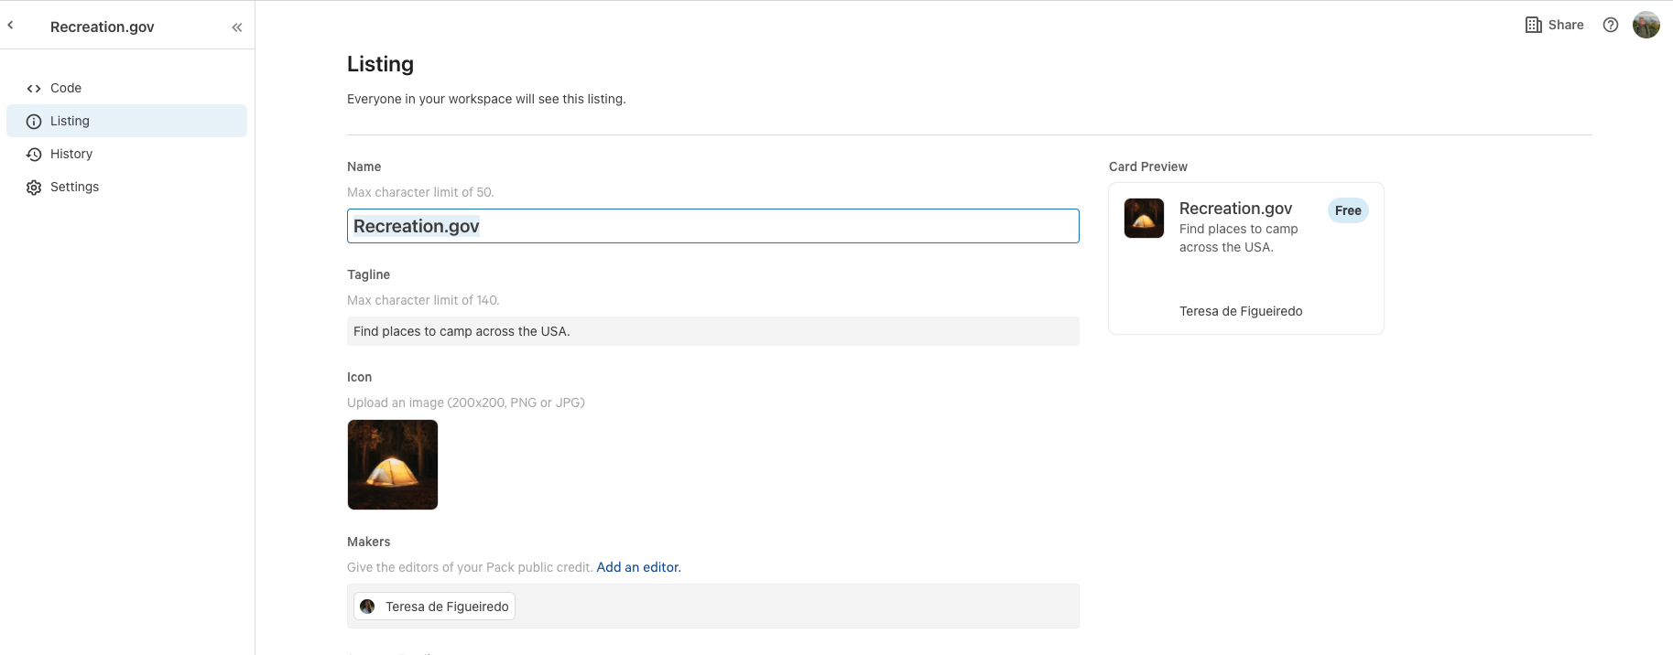The image size is (1673, 655).
Task: Open the Settings section
Action: click(x=74, y=187)
